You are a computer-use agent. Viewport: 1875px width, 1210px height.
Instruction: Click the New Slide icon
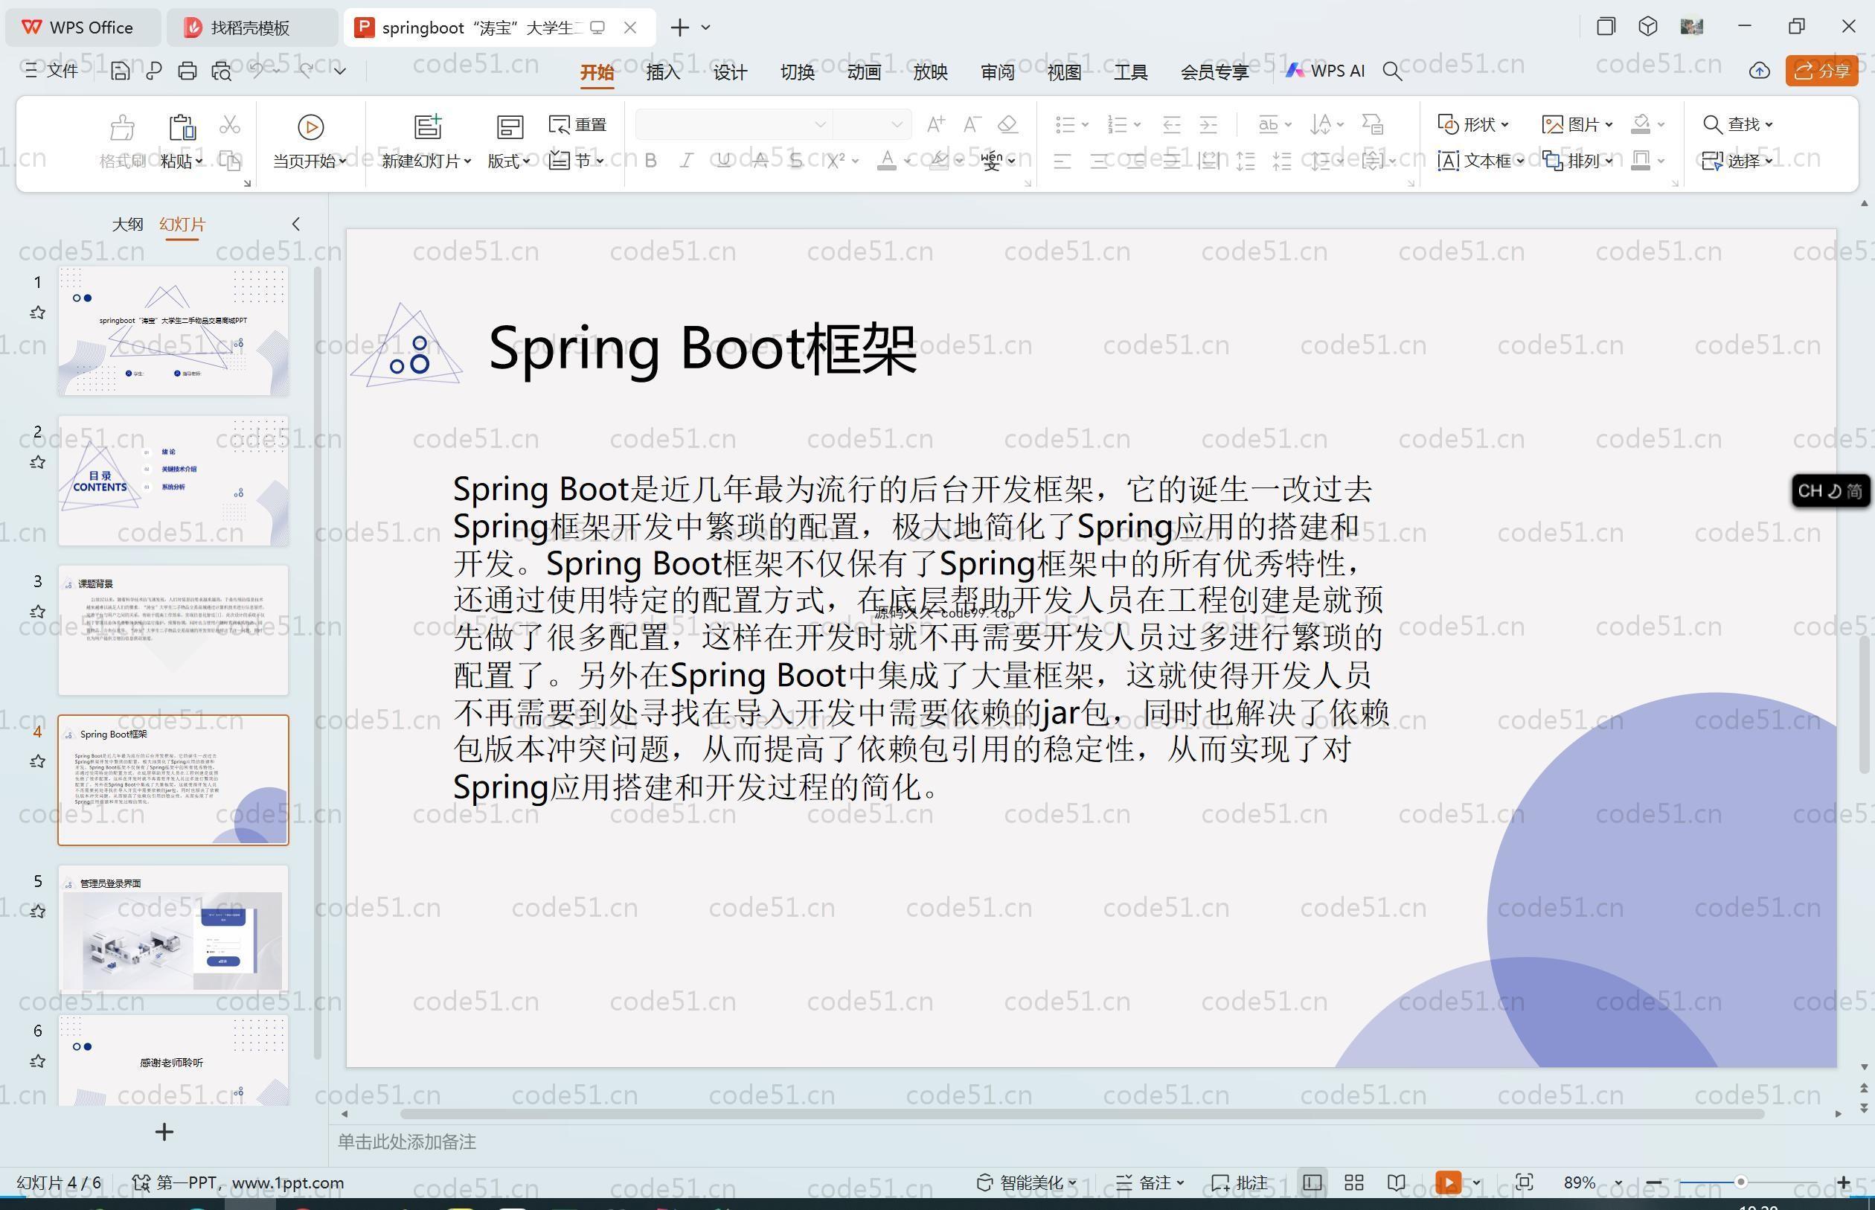click(427, 127)
